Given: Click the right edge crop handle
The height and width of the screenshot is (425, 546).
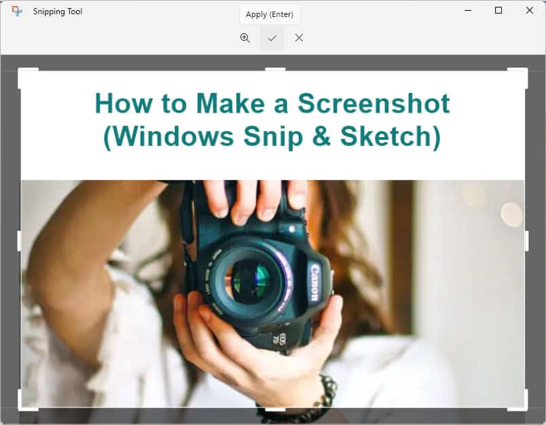Looking at the screenshot, I should 527,241.
